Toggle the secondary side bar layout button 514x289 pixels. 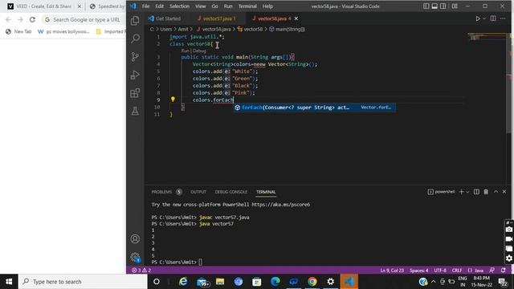443,6
